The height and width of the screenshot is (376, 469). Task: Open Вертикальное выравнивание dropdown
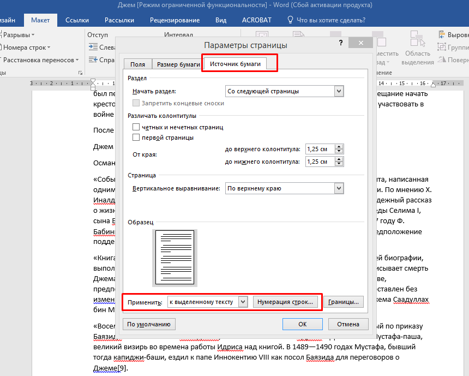coord(339,188)
